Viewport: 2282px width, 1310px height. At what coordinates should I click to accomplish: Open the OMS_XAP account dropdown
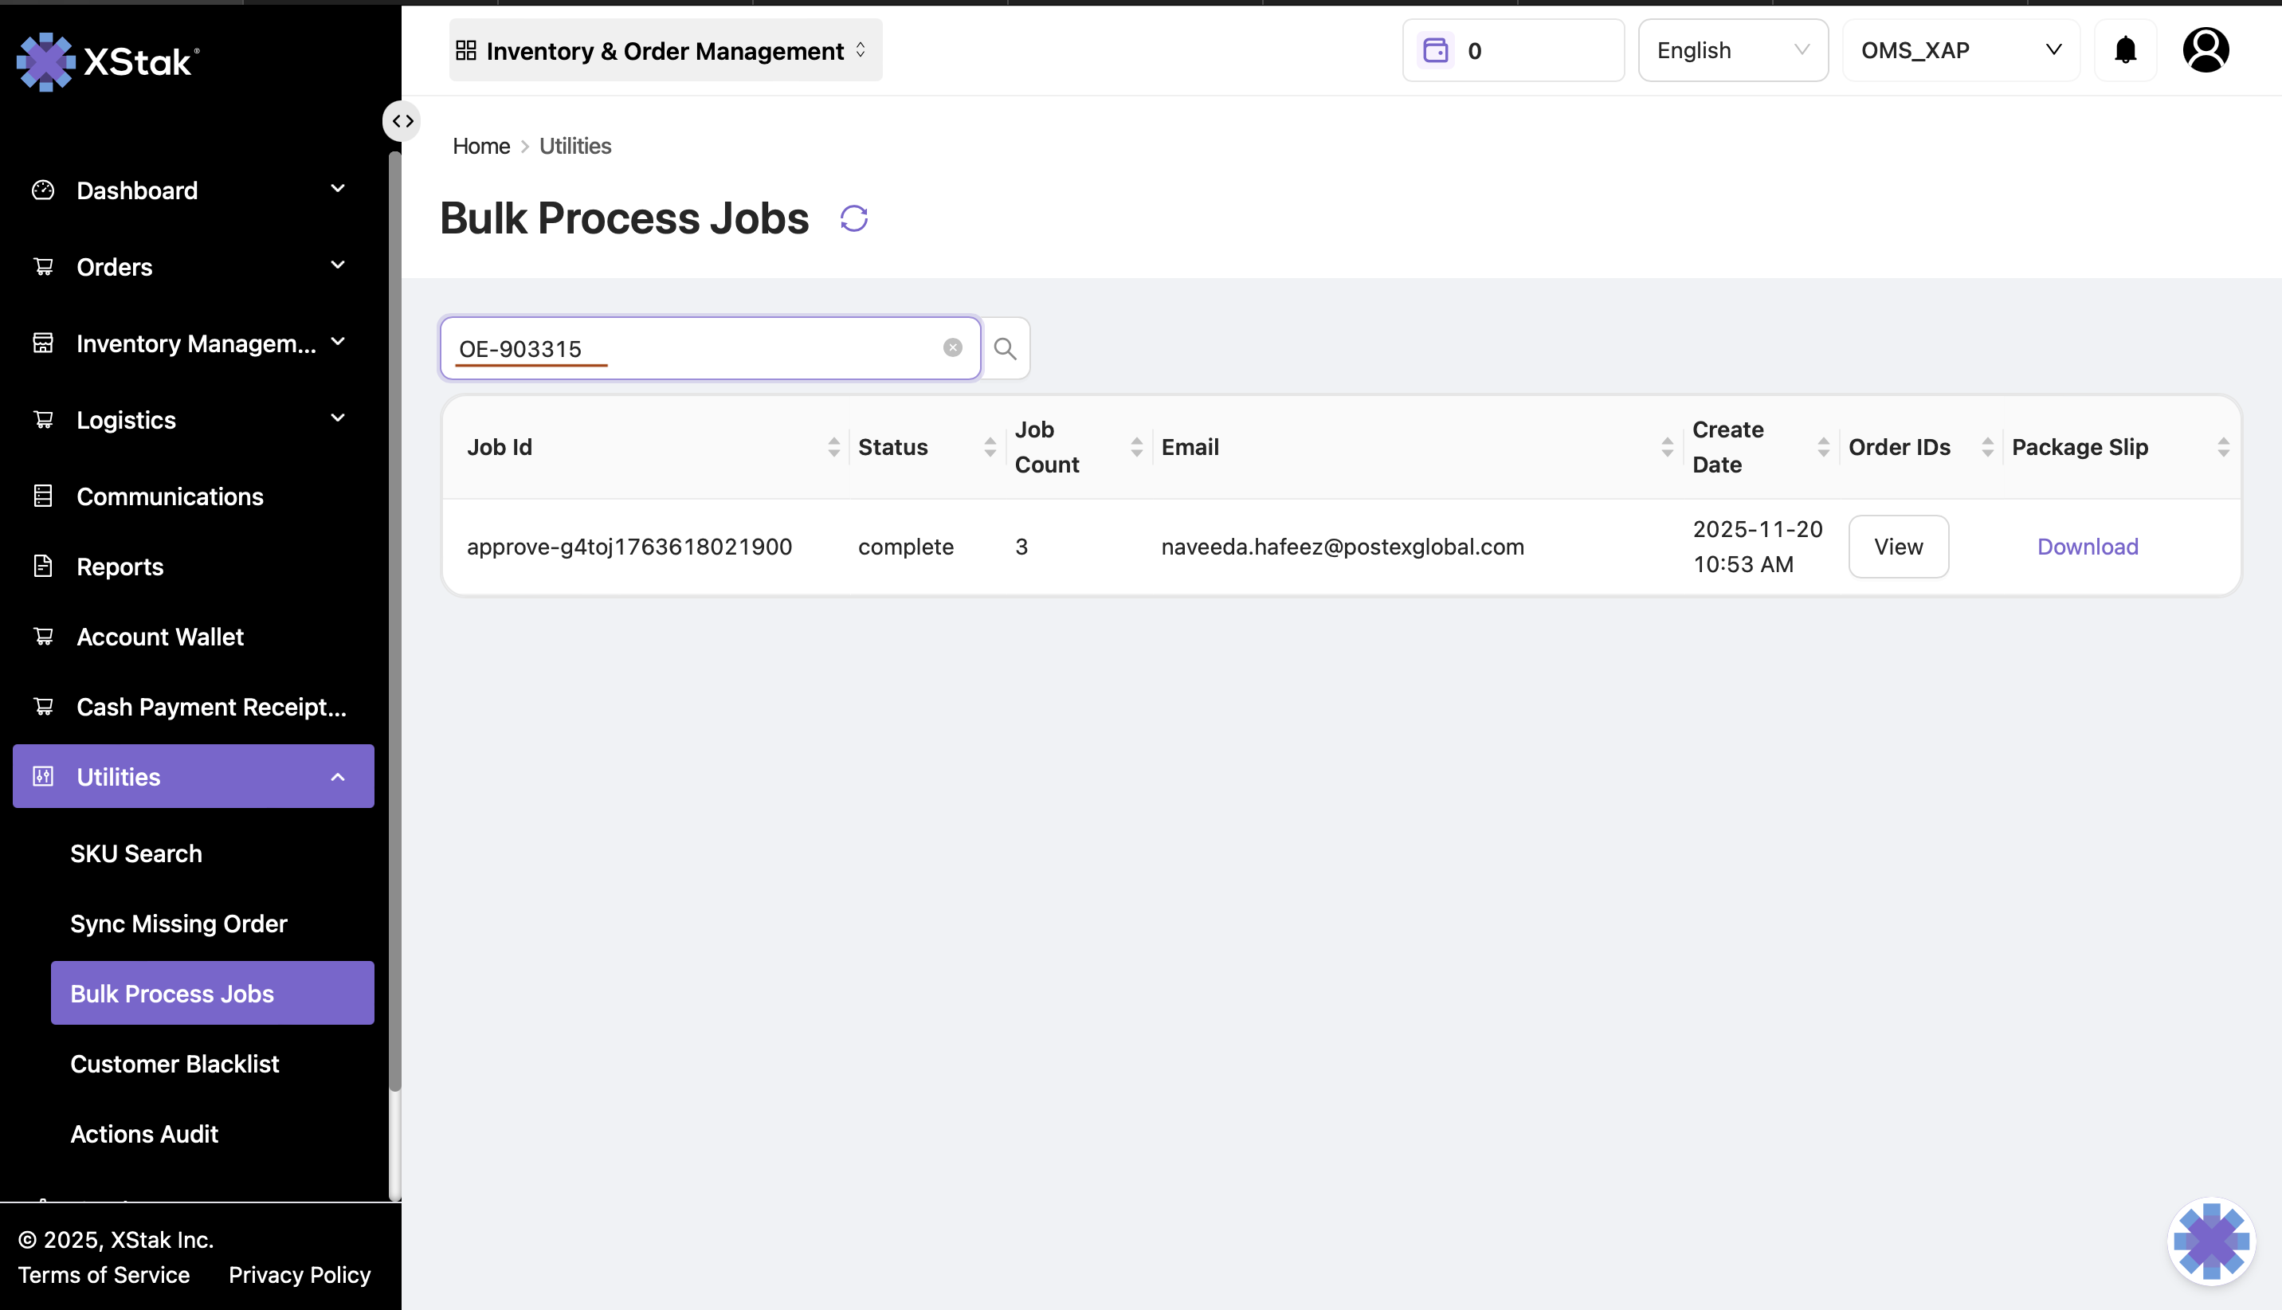[x=1960, y=50]
